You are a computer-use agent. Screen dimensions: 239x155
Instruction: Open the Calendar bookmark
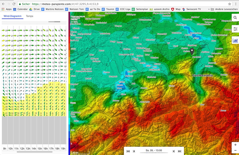click(20, 9)
